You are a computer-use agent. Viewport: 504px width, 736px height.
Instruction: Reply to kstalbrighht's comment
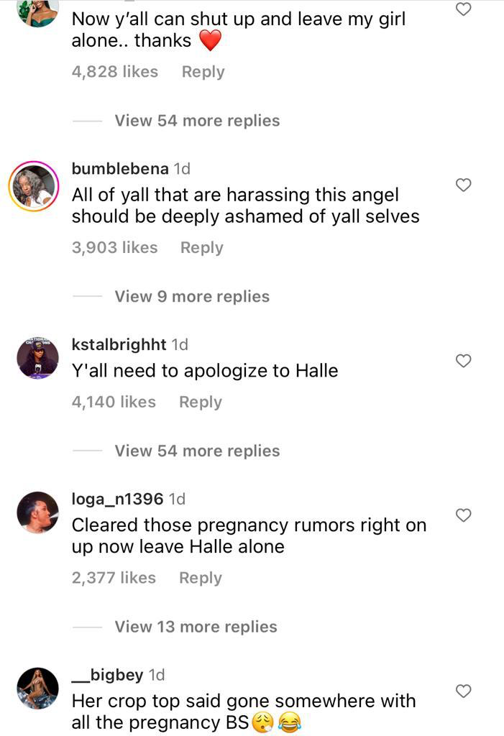201,402
